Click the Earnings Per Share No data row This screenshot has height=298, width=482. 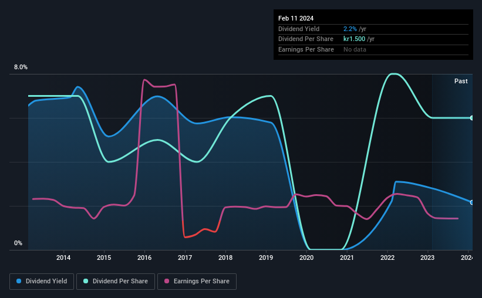coord(373,49)
